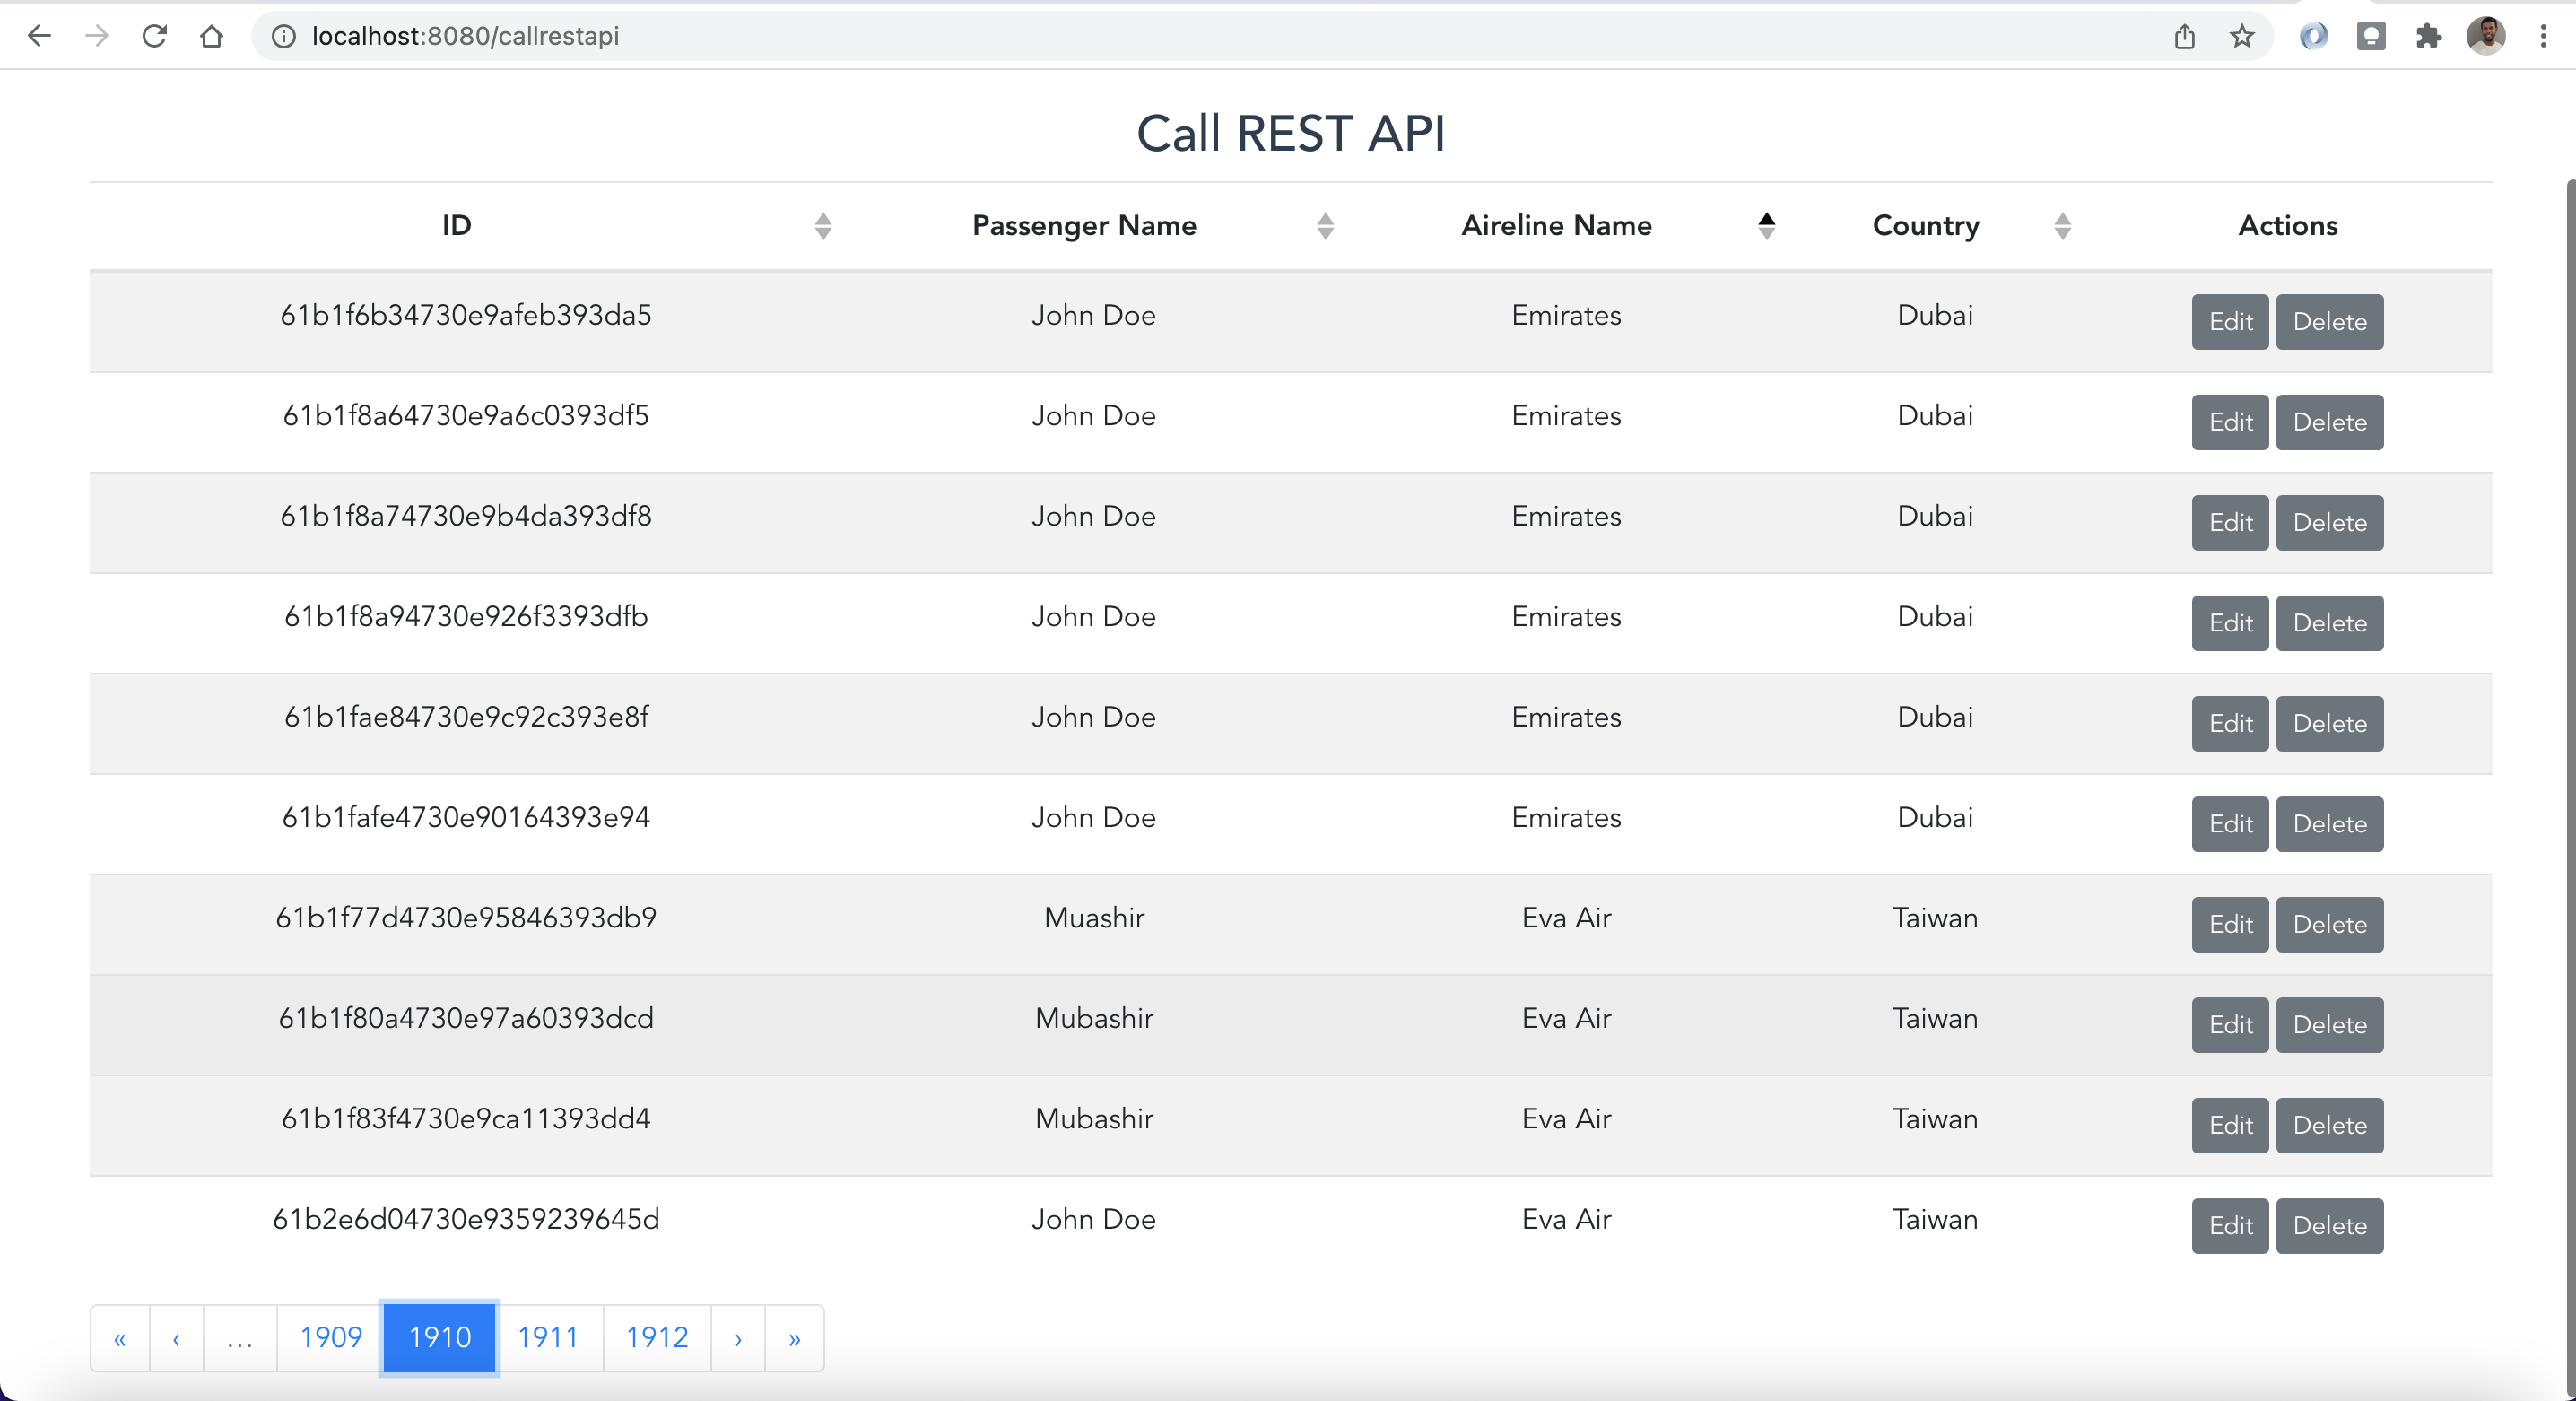
Task: Edit the Muashir Eva Air record
Action: coord(2229,924)
